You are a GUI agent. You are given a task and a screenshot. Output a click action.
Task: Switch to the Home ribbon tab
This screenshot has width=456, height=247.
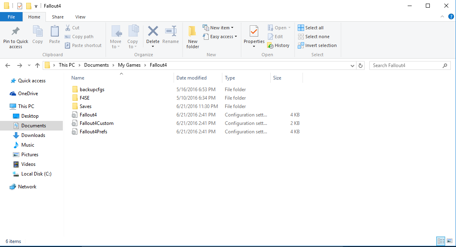click(x=34, y=17)
